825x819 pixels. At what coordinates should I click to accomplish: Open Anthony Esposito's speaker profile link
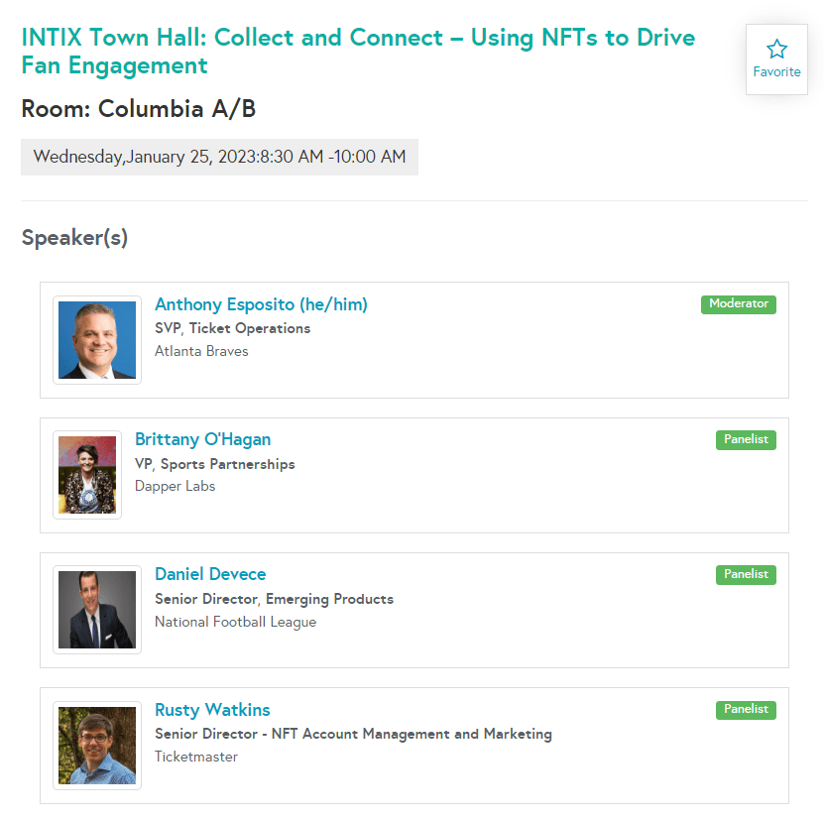click(261, 304)
